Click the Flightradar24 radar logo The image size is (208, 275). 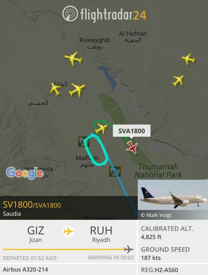[70, 14]
